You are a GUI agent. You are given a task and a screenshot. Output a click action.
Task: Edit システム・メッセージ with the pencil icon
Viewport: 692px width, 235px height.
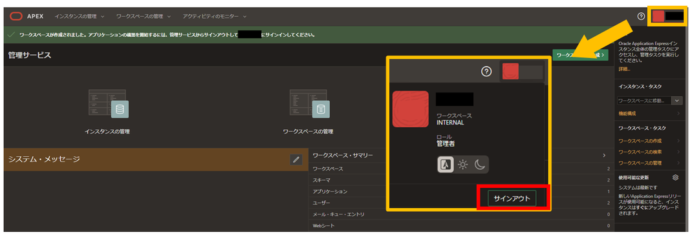coord(296,159)
